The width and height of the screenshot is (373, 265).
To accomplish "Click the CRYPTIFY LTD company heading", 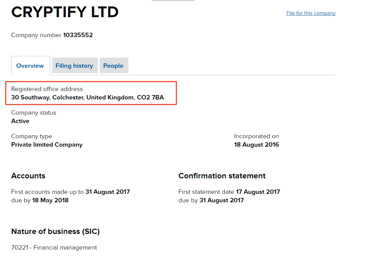I will point(65,12).
